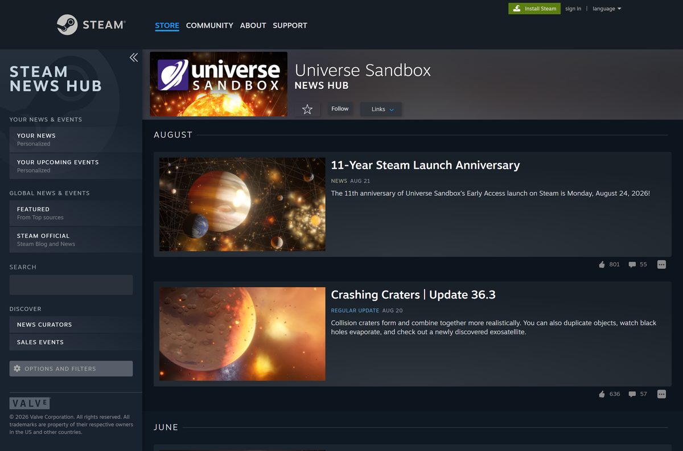Open more options for 11-Year Anniversary post
This screenshot has height=451, width=683.
click(x=661, y=265)
